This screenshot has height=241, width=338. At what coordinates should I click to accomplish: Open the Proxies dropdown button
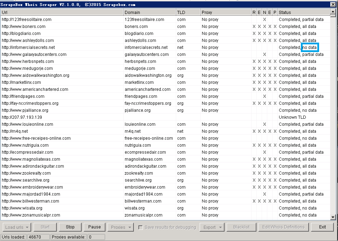tap(120, 227)
